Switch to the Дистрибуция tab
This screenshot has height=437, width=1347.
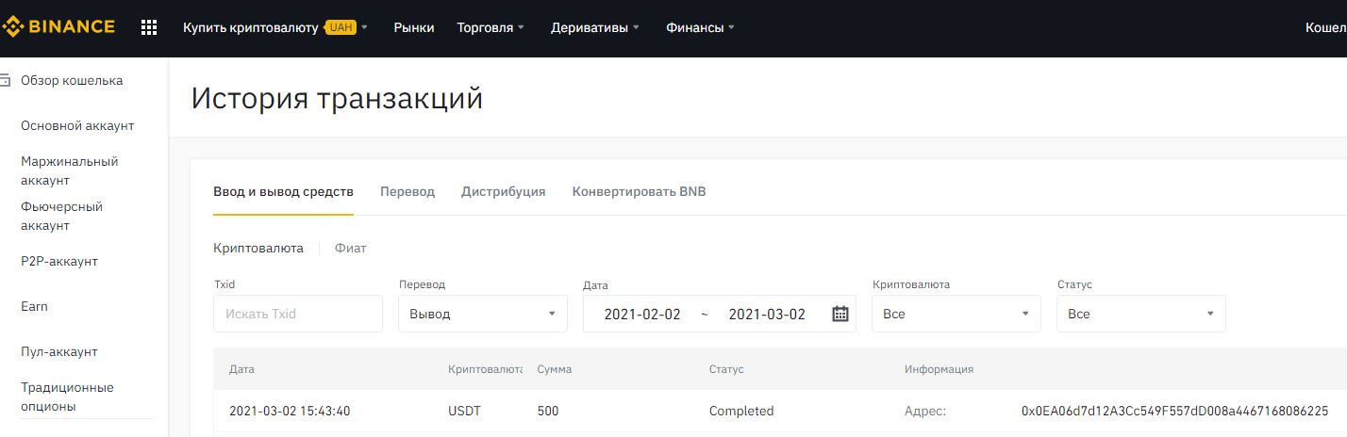[x=503, y=191]
